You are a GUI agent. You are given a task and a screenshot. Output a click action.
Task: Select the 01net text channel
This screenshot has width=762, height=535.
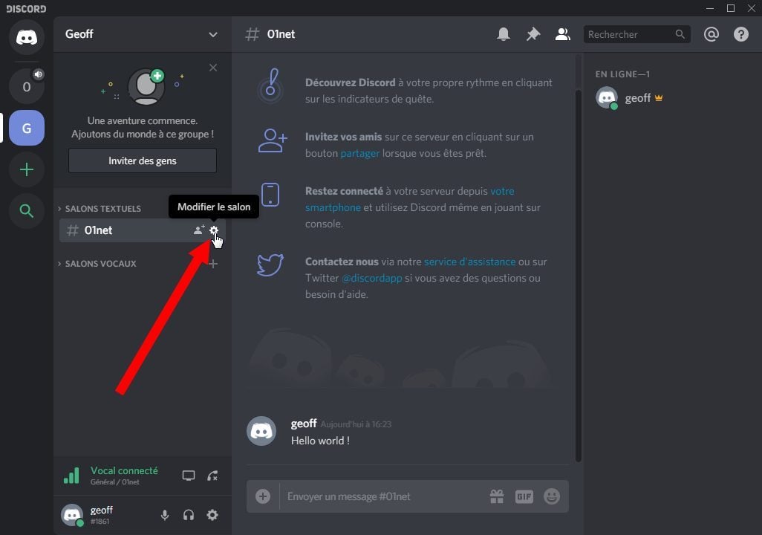(142, 230)
